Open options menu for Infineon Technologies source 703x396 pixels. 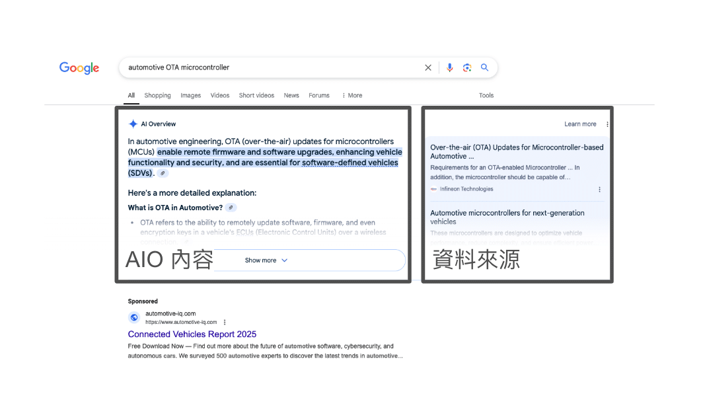(x=600, y=189)
